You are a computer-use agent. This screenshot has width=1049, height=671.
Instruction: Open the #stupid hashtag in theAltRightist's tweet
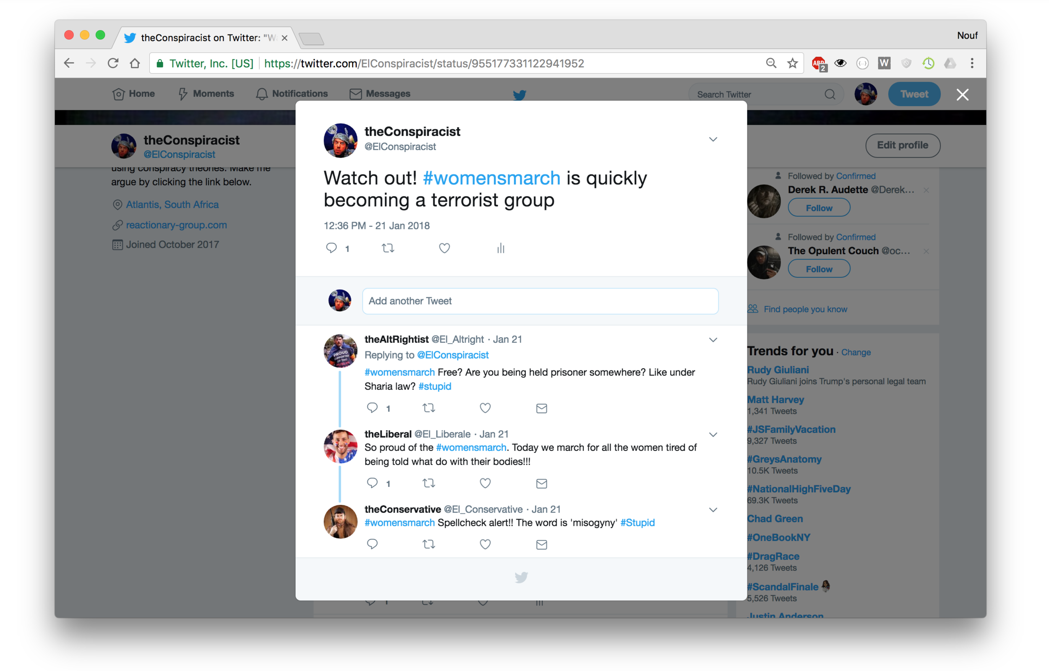pyautogui.click(x=435, y=386)
